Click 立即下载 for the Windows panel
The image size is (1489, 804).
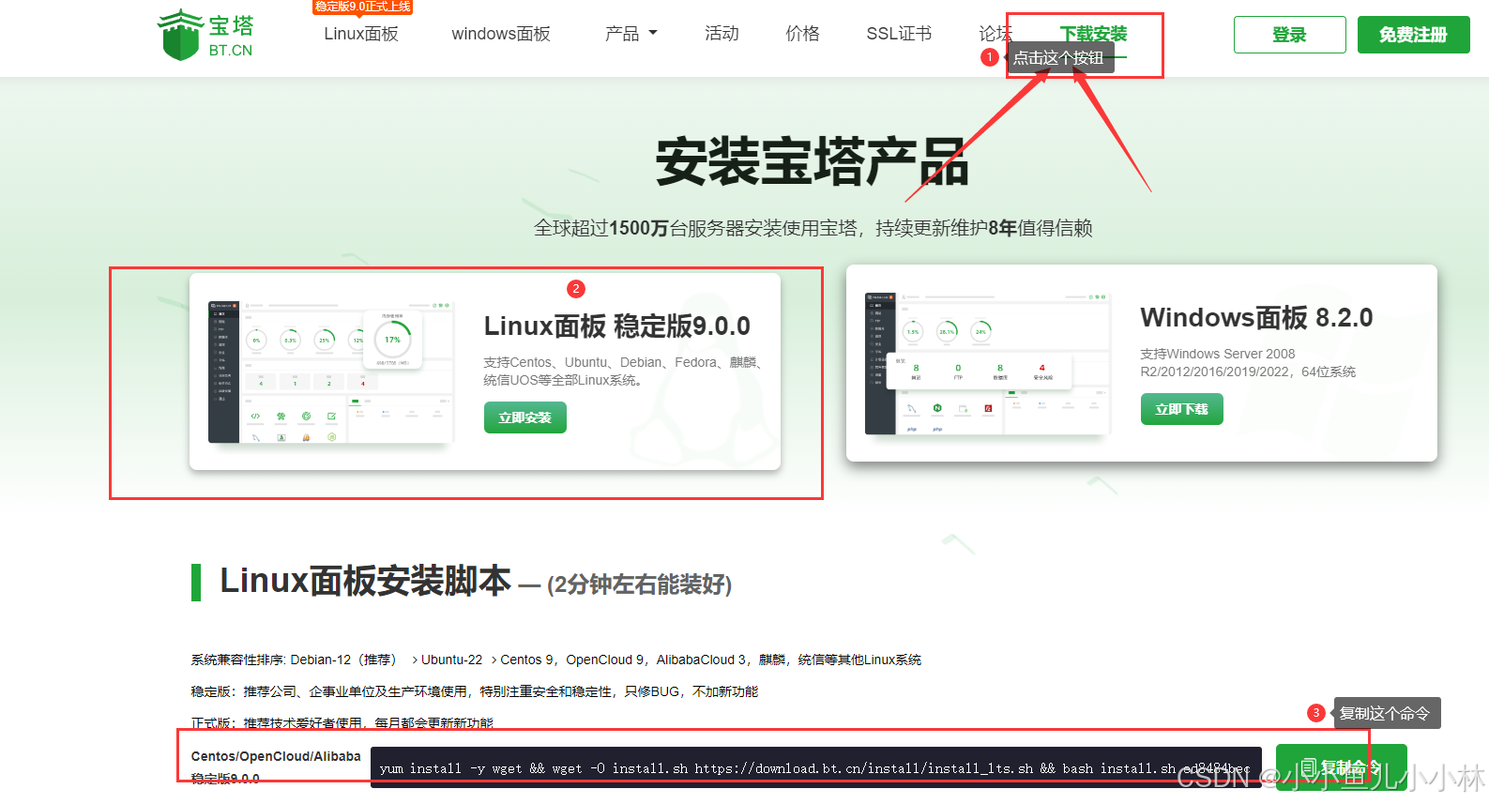(x=1181, y=409)
